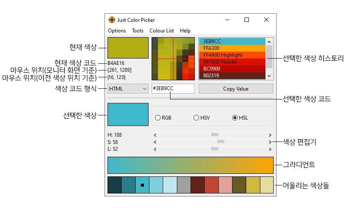Click the B4AE16 current colour code text
This screenshot has height=208, width=352.
116,63
